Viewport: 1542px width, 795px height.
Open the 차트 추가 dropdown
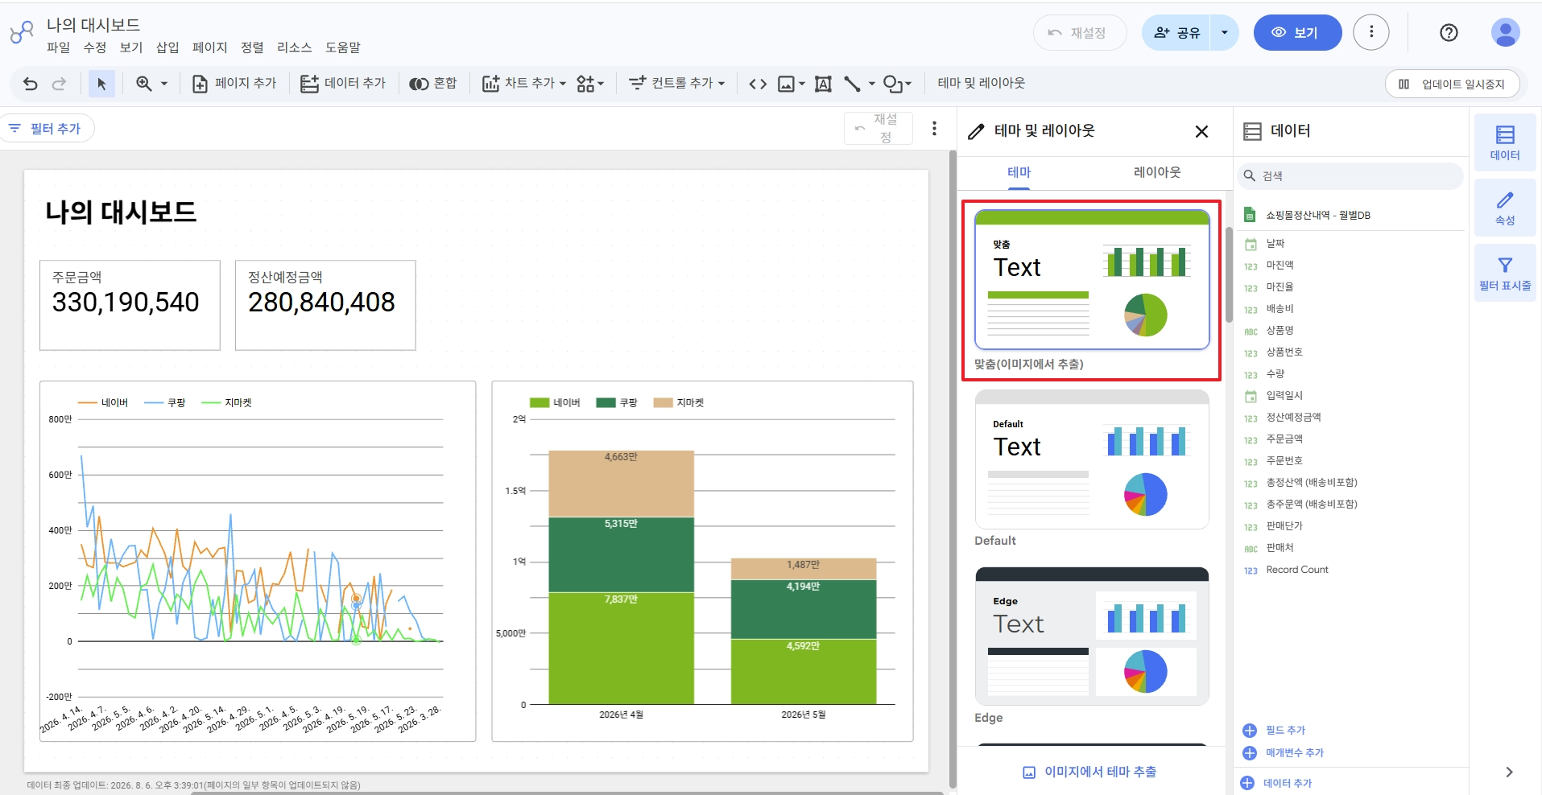[x=524, y=84]
